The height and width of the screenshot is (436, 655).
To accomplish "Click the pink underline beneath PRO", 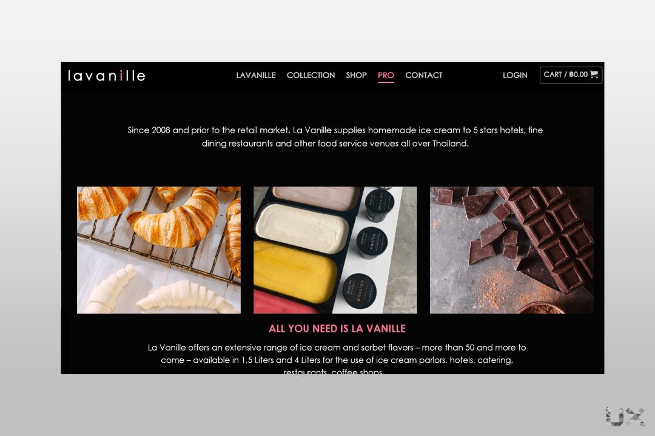I will [386, 82].
